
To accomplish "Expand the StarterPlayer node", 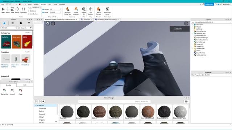I will click(192, 48).
